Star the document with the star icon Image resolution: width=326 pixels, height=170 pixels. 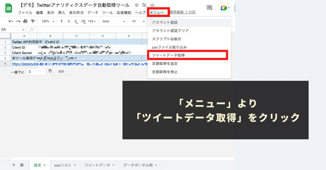pyautogui.click(x=137, y=5)
